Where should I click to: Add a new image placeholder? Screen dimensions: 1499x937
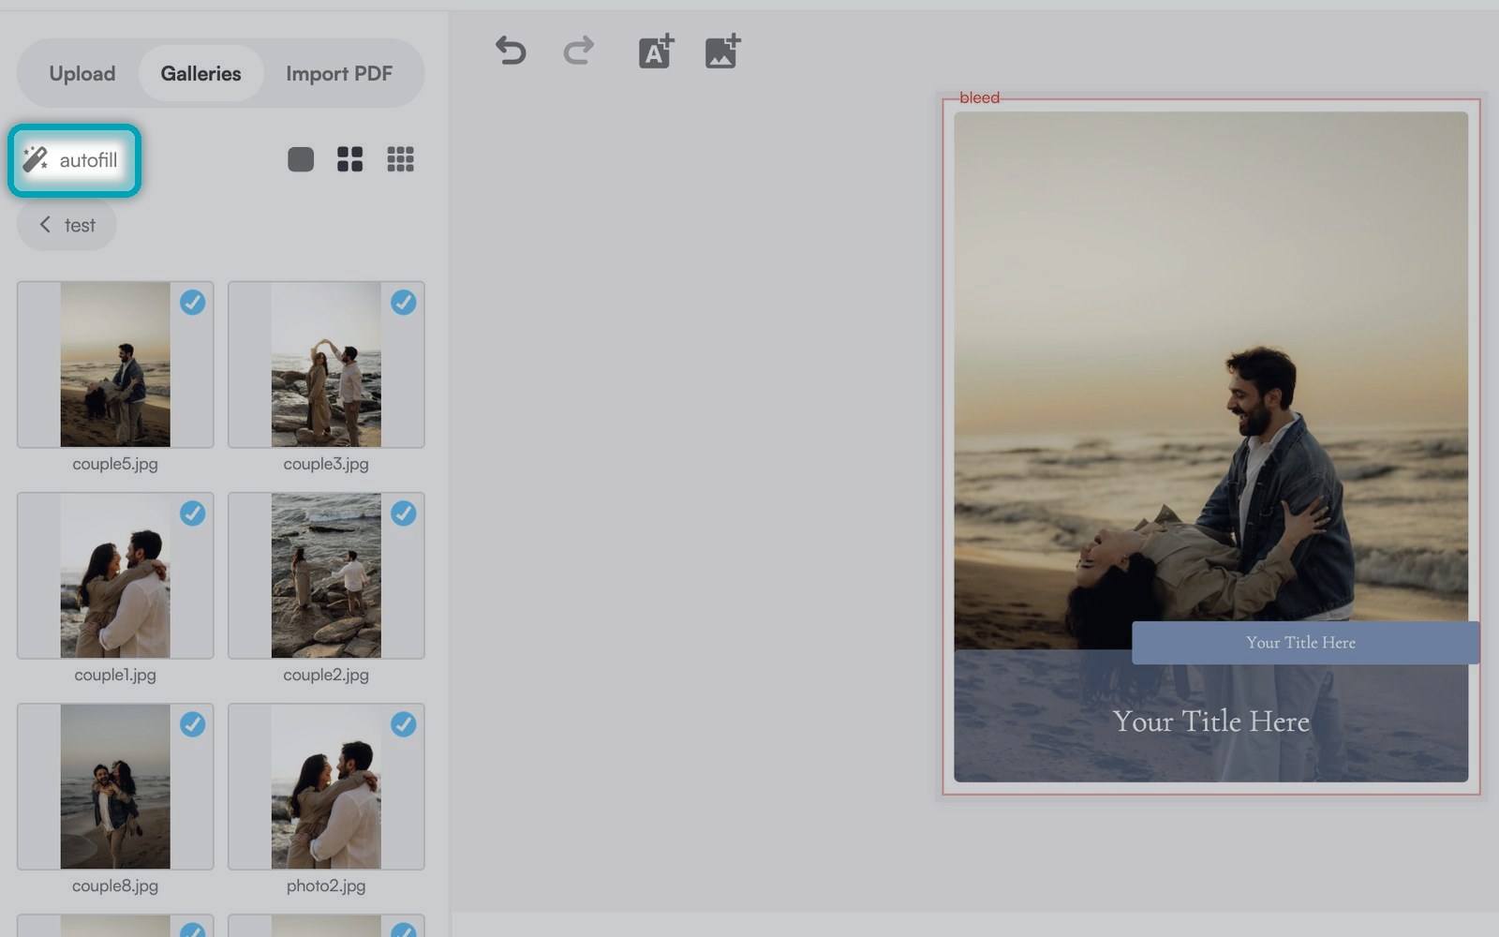722,52
